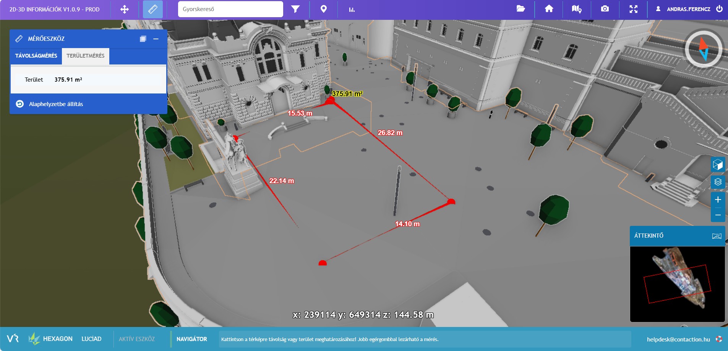Viewport: 728px width, 351px height.
Task: Click Alaphelyzetbe állítás reset button
Action: coord(49,104)
